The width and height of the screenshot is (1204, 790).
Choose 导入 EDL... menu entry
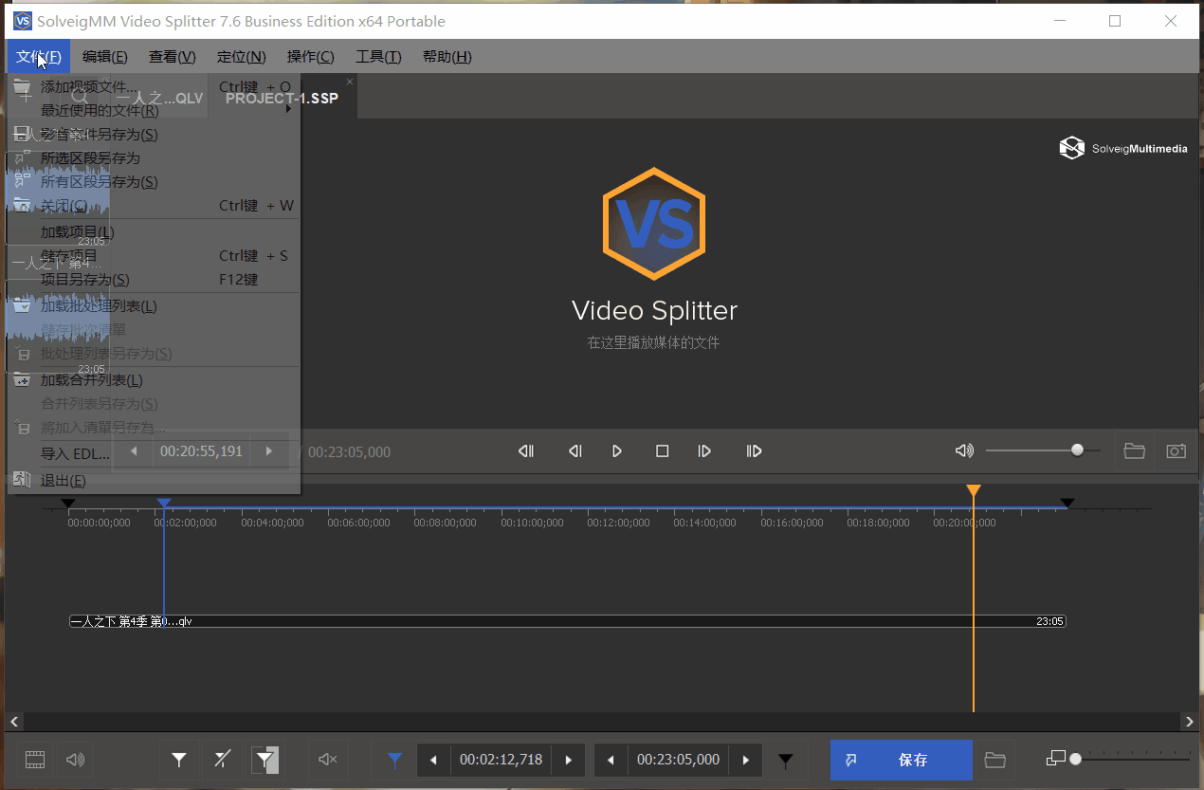154,454
